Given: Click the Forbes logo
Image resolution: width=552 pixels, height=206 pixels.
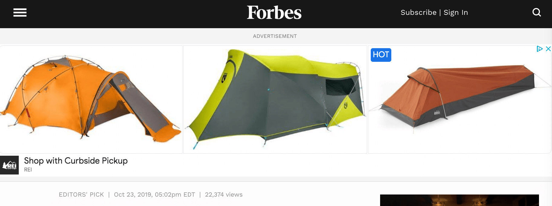Looking at the screenshot, I should pyautogui.click(x=274, y=12).
